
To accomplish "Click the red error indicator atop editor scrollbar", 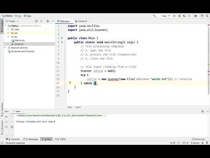I will click(209, 25).
